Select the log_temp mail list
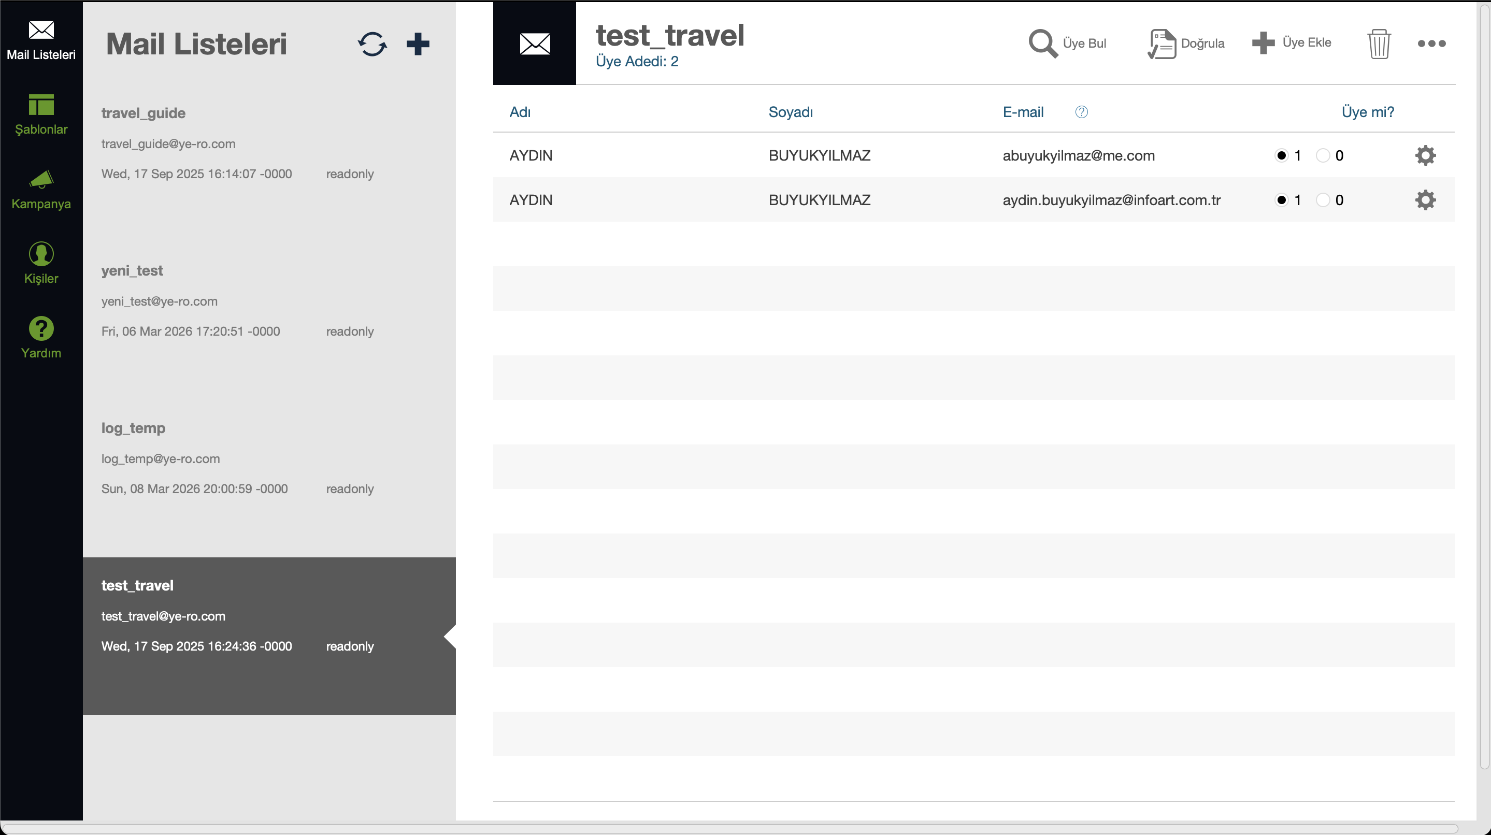 (269, 479)
